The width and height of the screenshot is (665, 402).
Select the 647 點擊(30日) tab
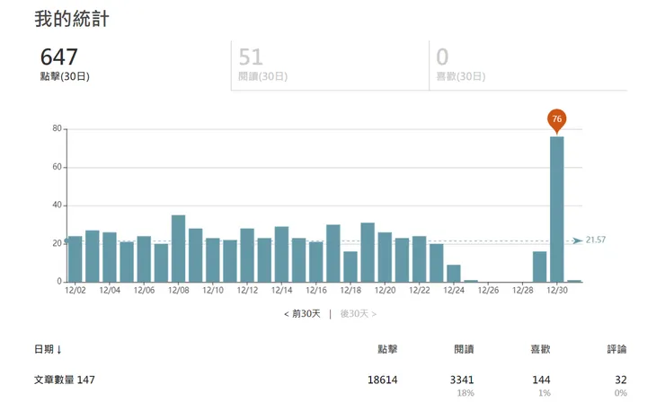(x=132, y=66)
